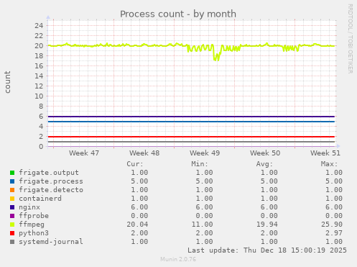The width and height of the screenshot is (357, 267).
Task: Click the Week 51 x-axis label
Action: tap(325, 153)
